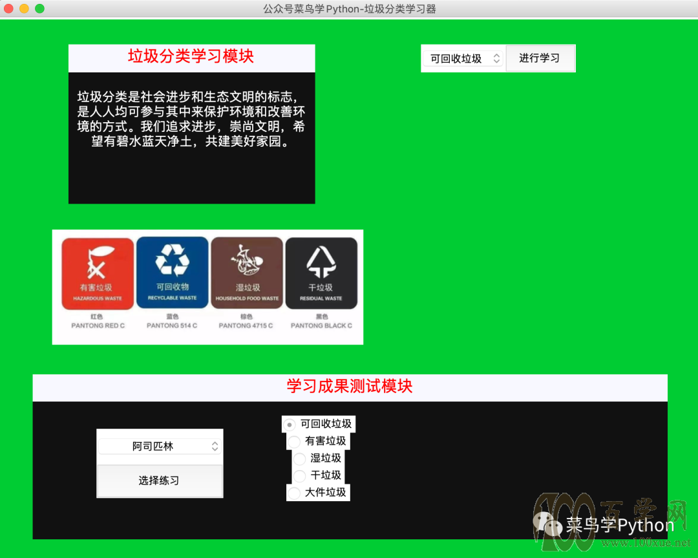Open the 阿司匹林 item dropdown

(160, 446)
